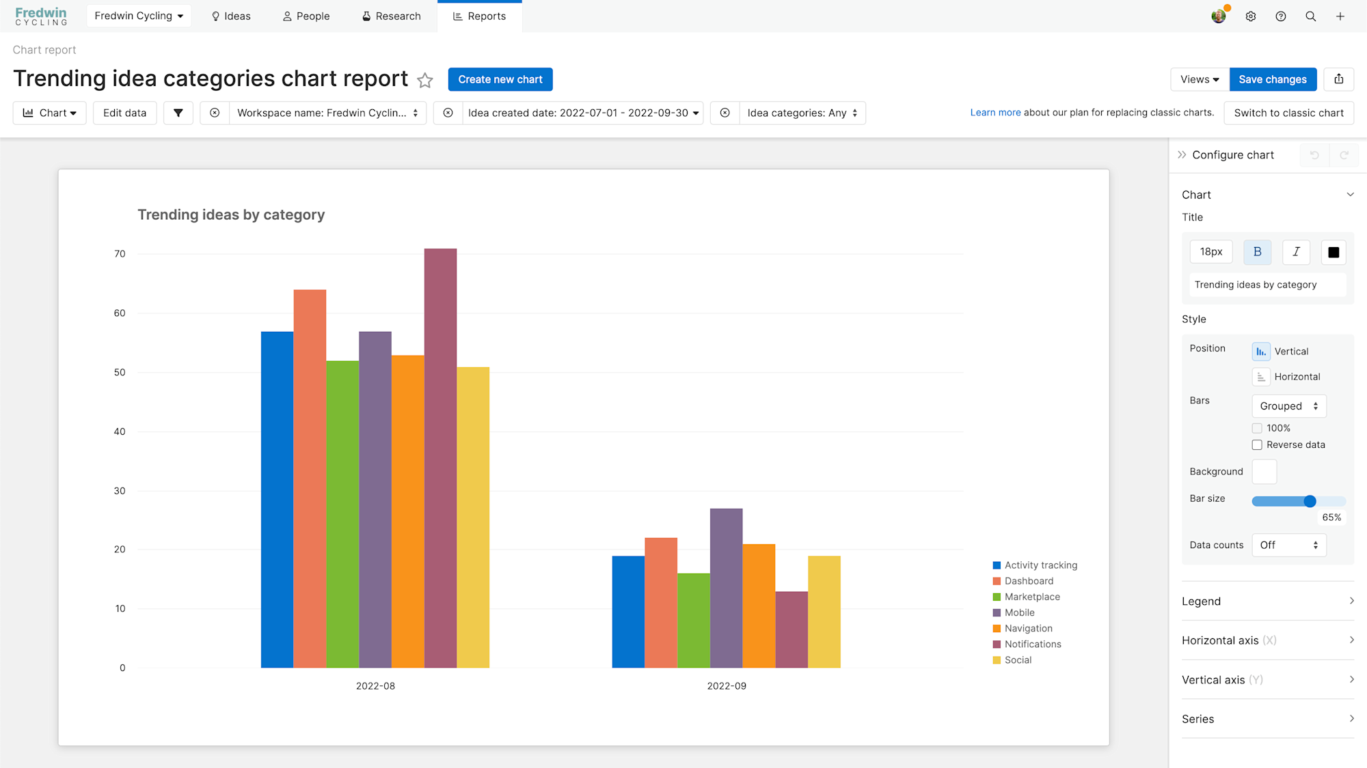Click the Create new chart button

[x=500, y=79]
